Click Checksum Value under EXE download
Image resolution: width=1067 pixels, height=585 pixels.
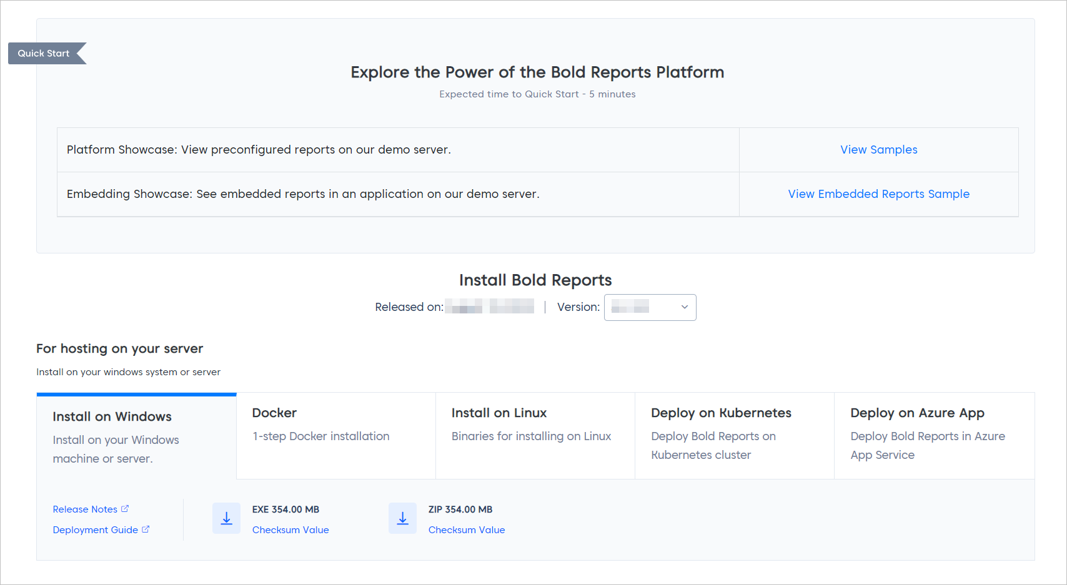tap(290, 529)
